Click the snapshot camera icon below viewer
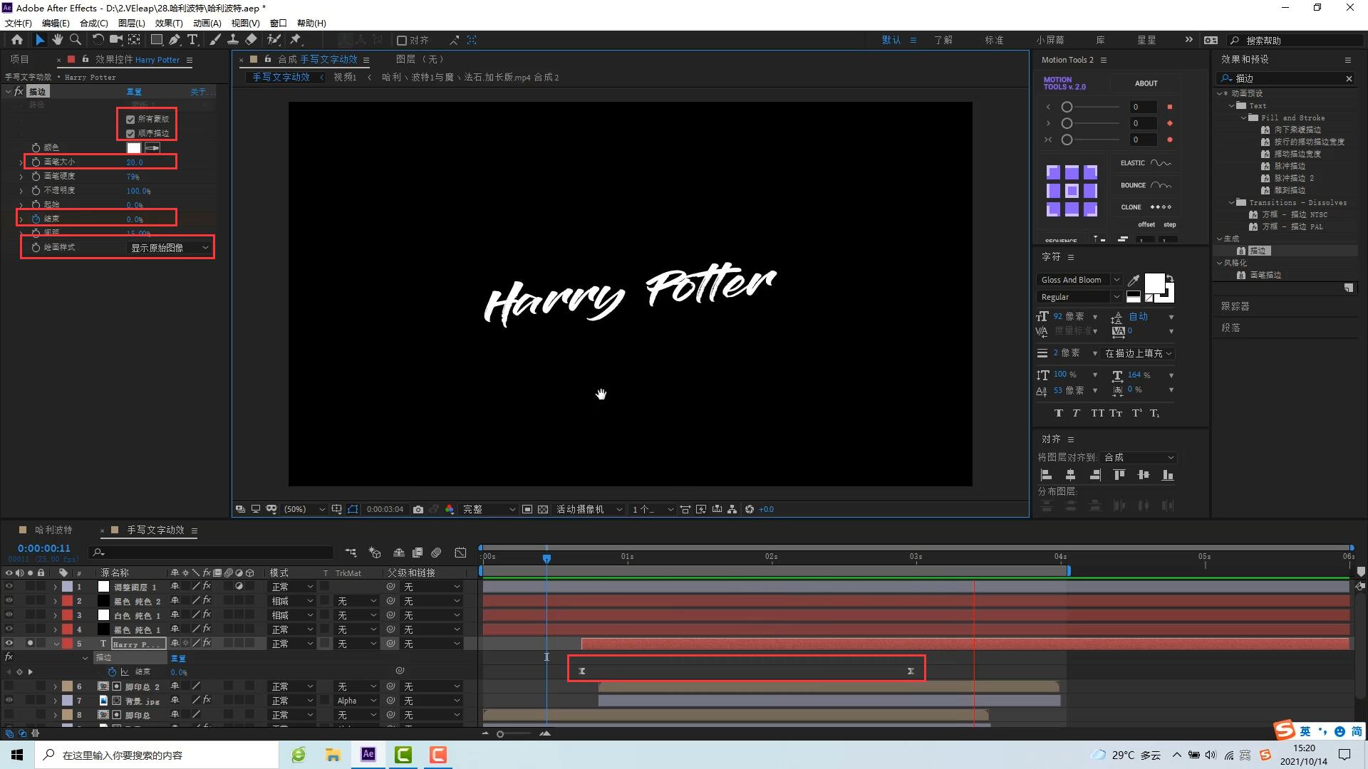The image size is (1368, 769). coord(418,509)
